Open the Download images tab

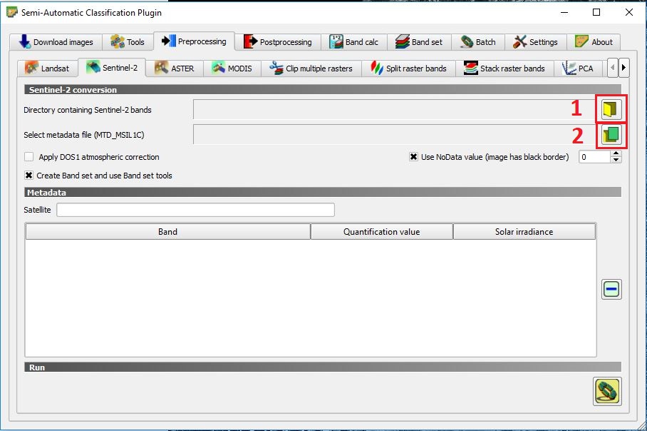coord(56,42)
